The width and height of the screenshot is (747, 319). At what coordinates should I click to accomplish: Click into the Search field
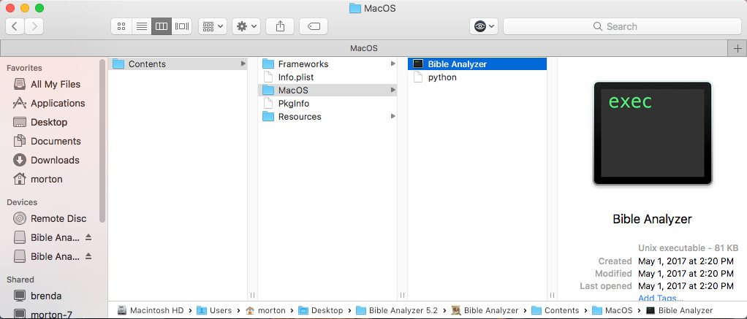(x=622, y=26)
